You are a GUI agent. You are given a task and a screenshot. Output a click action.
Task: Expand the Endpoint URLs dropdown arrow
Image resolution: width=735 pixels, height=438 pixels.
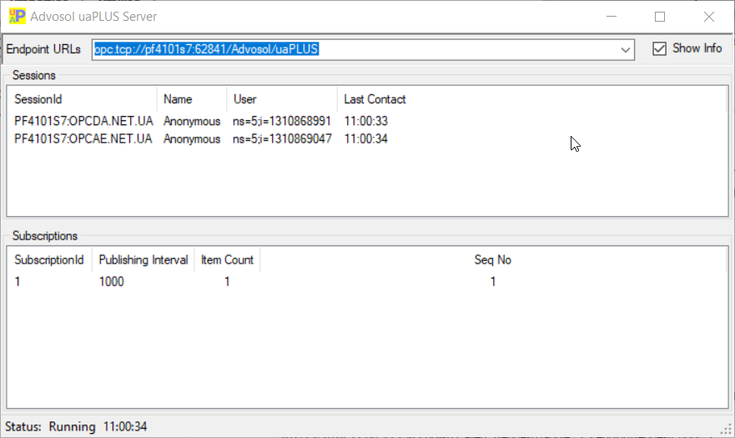(x=626, y=50)
